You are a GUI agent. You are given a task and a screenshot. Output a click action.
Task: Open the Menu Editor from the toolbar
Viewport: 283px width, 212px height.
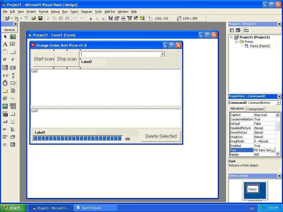26,18
